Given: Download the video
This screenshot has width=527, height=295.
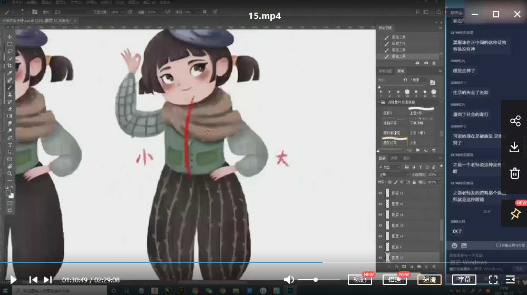Looking at the screenshot, I should pyautogui.click(x=515, y=147).
